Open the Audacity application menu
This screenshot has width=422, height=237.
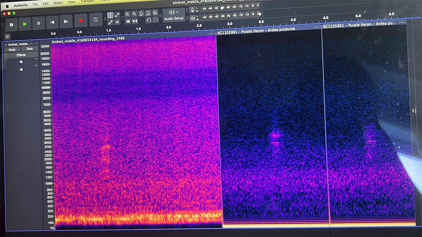pos(21,5)
